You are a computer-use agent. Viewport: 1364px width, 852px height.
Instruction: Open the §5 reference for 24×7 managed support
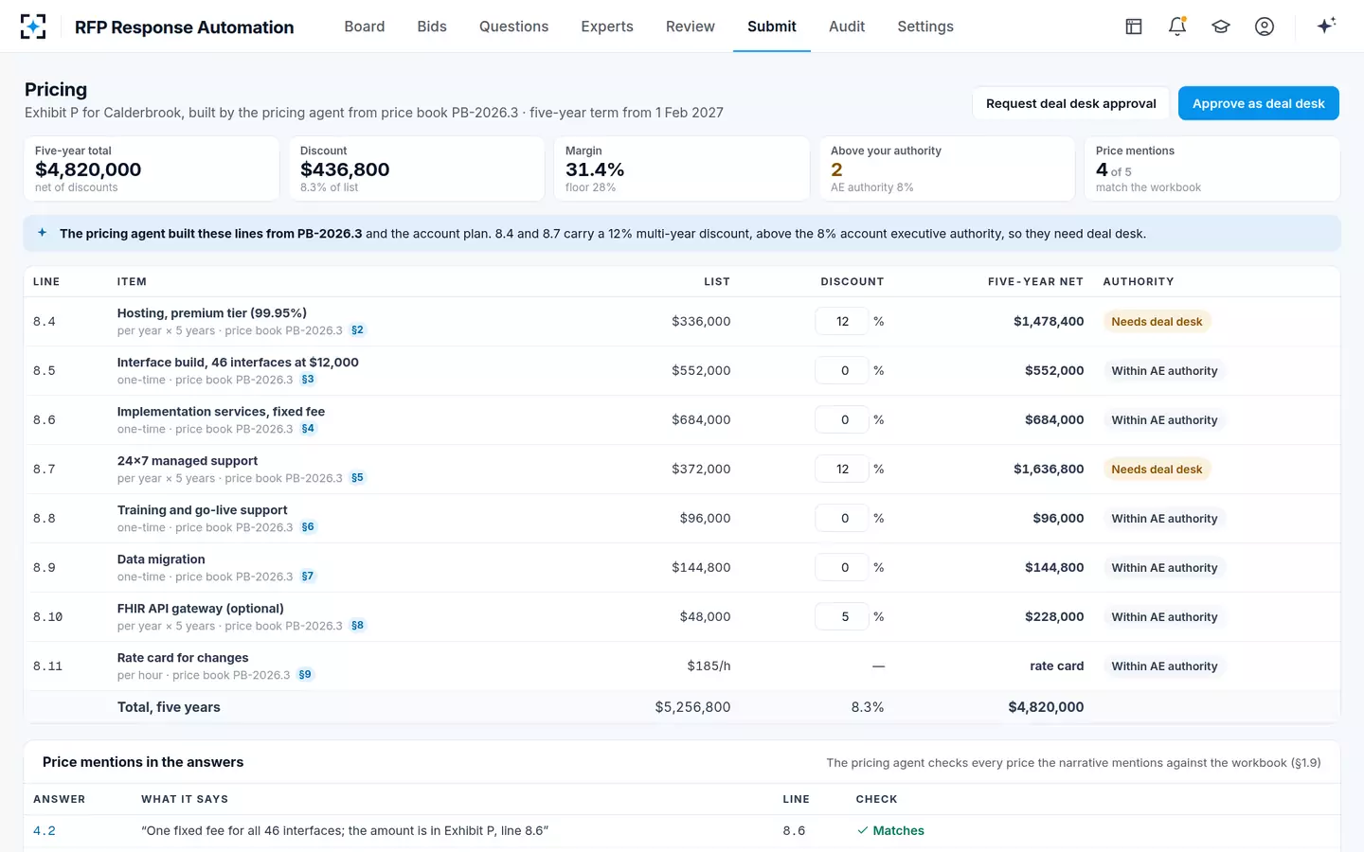pyautogui.click(x=357, y=478)
